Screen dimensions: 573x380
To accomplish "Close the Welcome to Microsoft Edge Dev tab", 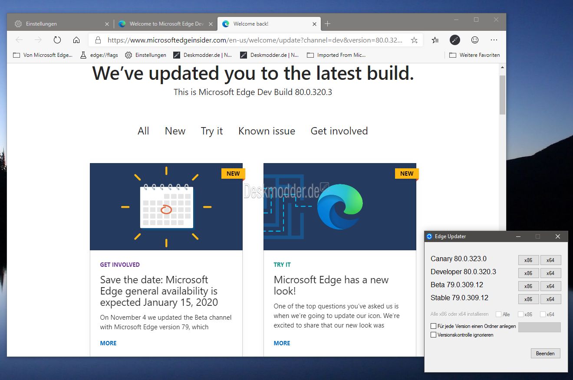I will pos(211,24).
